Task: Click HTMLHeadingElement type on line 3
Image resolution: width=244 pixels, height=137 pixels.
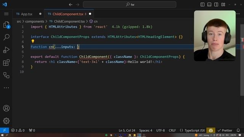Action: pos(156,37)
